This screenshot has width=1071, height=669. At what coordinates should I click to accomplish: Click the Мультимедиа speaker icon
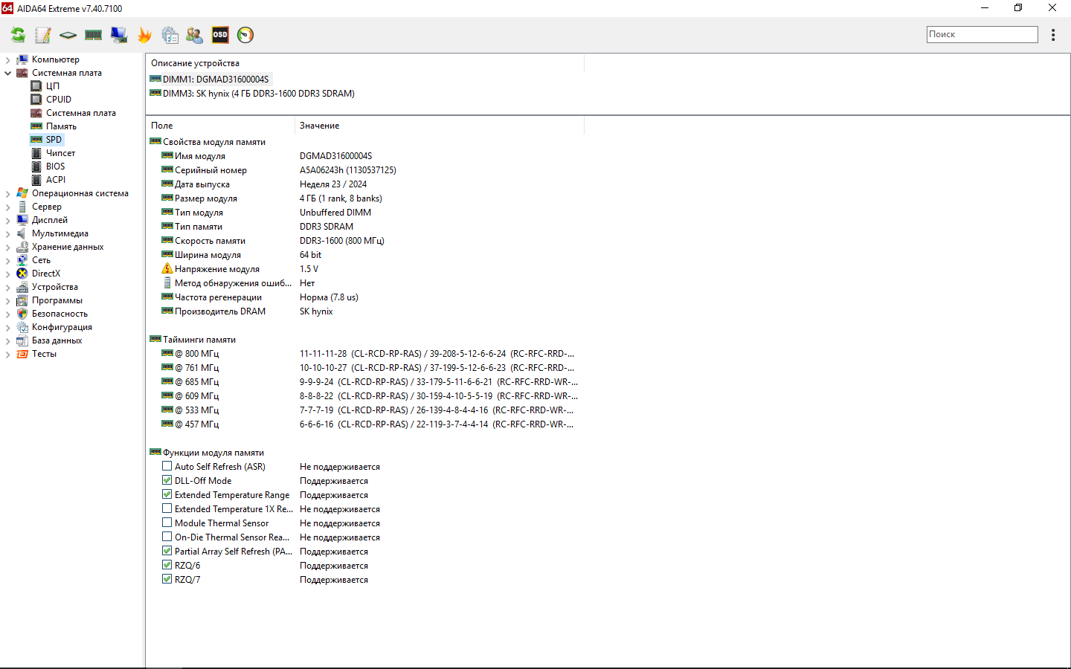pyautogui.click(x=22, y=233)
